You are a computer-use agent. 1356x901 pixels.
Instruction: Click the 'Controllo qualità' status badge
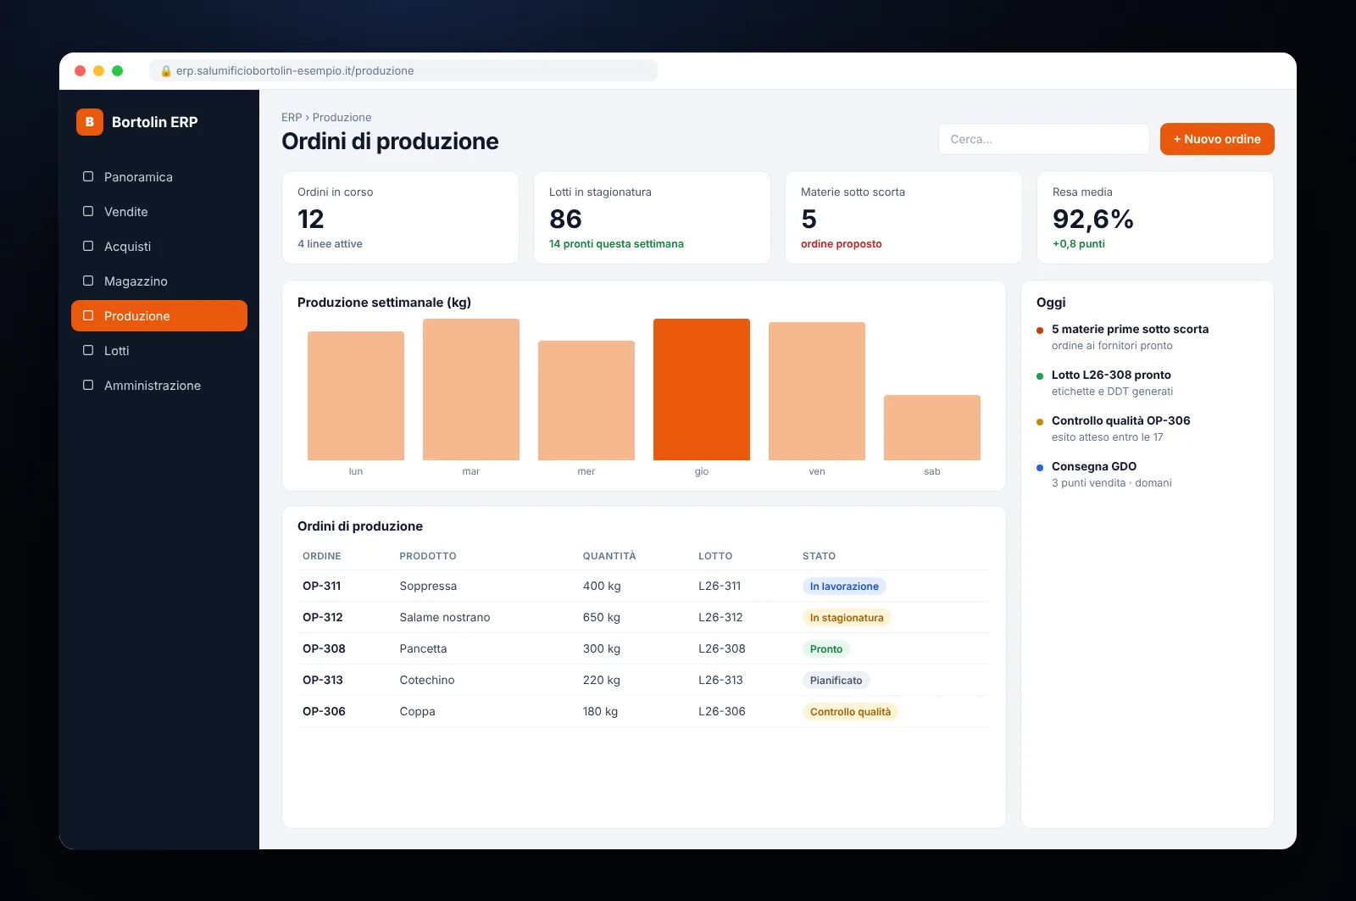[x=850, y=712]
